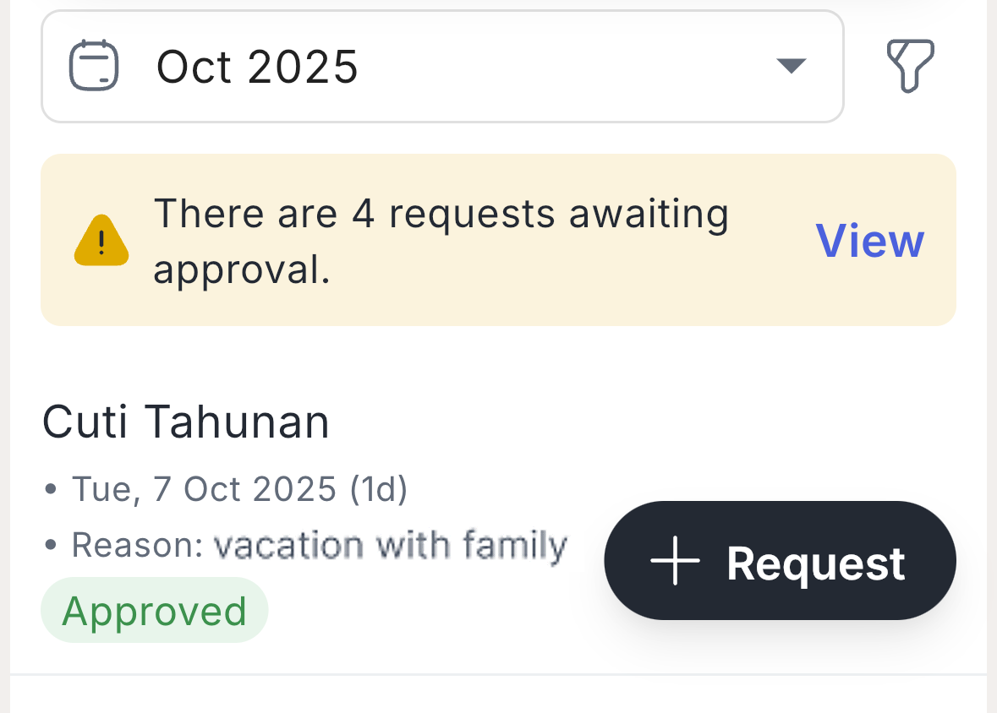The image size is (997, 713).
Task: Click the number 4 in the approval banner
Action: point(363,214)
